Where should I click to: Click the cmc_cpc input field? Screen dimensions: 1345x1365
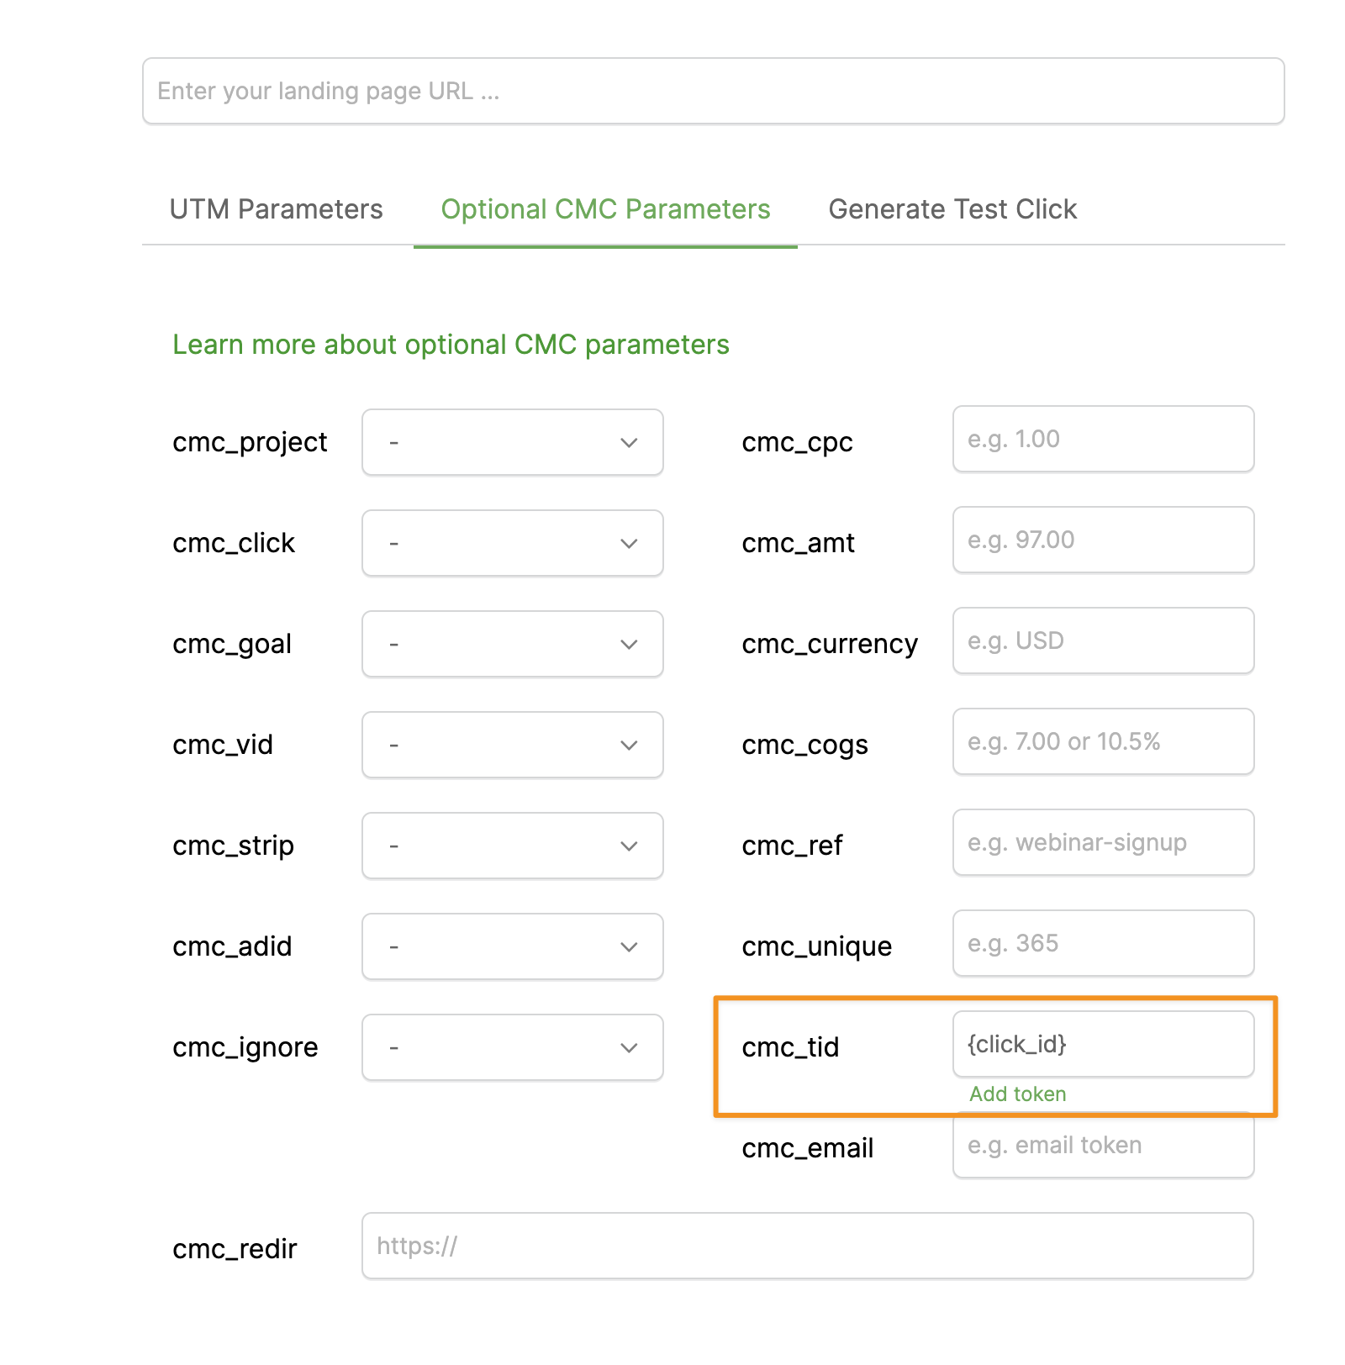coord(1103,439)
